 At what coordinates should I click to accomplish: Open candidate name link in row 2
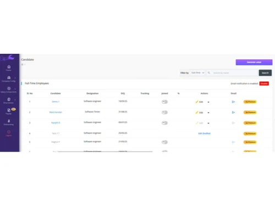(x=56, y=112)
